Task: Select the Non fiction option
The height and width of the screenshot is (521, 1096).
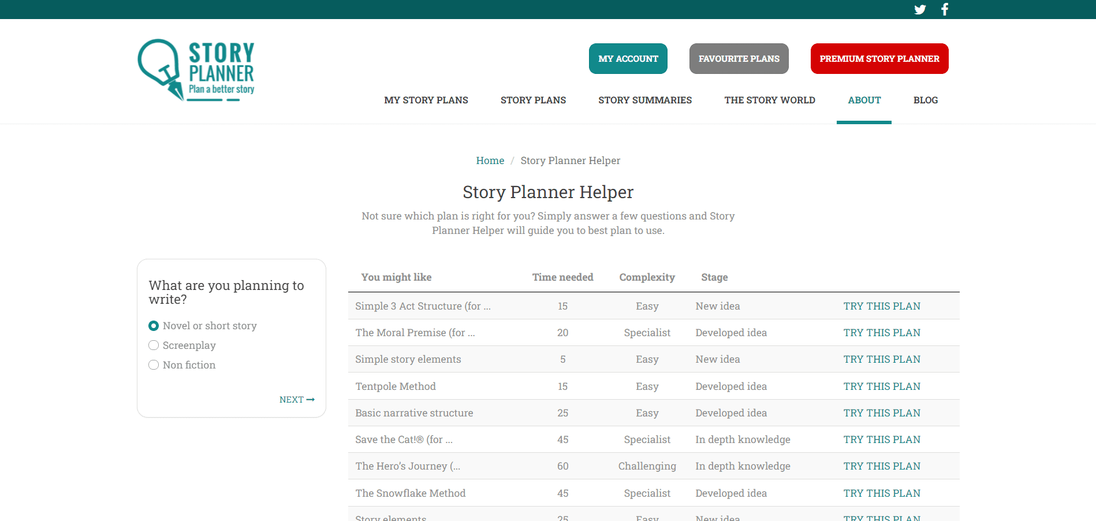Action: tap(154, 364)
